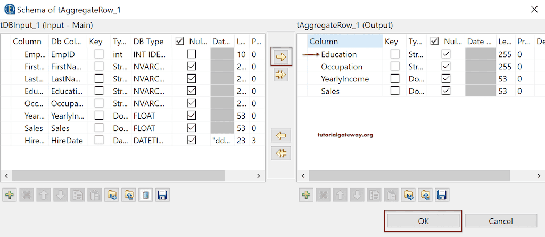Copy selected columns to output with single right arrow
This screenshot has width=545, height=237.
281,56
